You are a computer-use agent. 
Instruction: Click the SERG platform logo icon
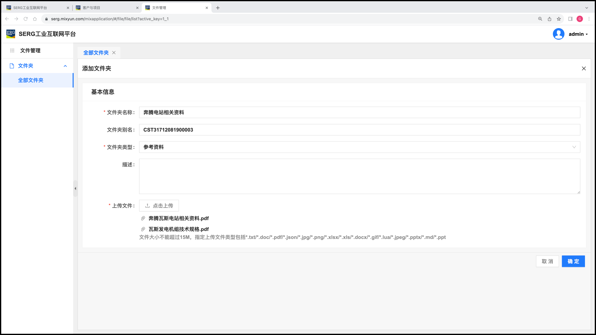[11, 34]
